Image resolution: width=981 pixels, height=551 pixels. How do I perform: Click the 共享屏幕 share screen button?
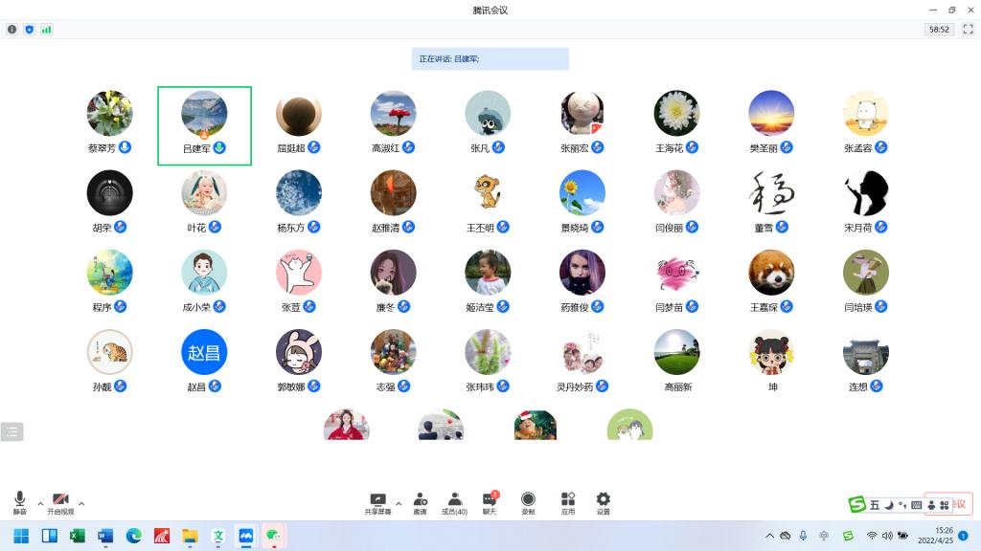point(377,500)
